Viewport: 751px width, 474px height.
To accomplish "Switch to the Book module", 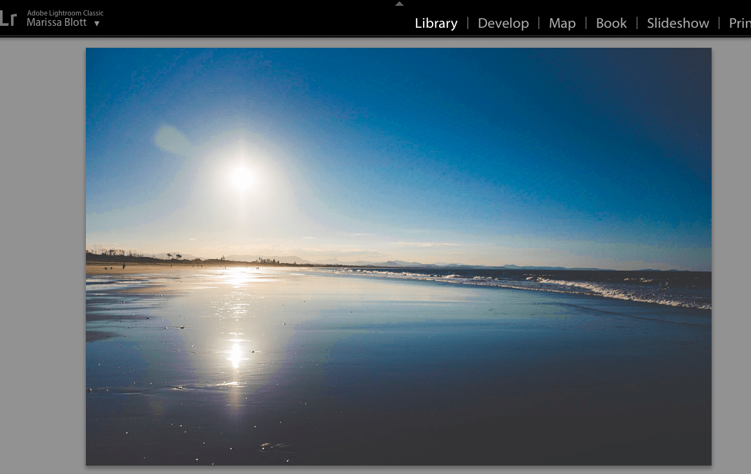I will click(x=610, y=23).
